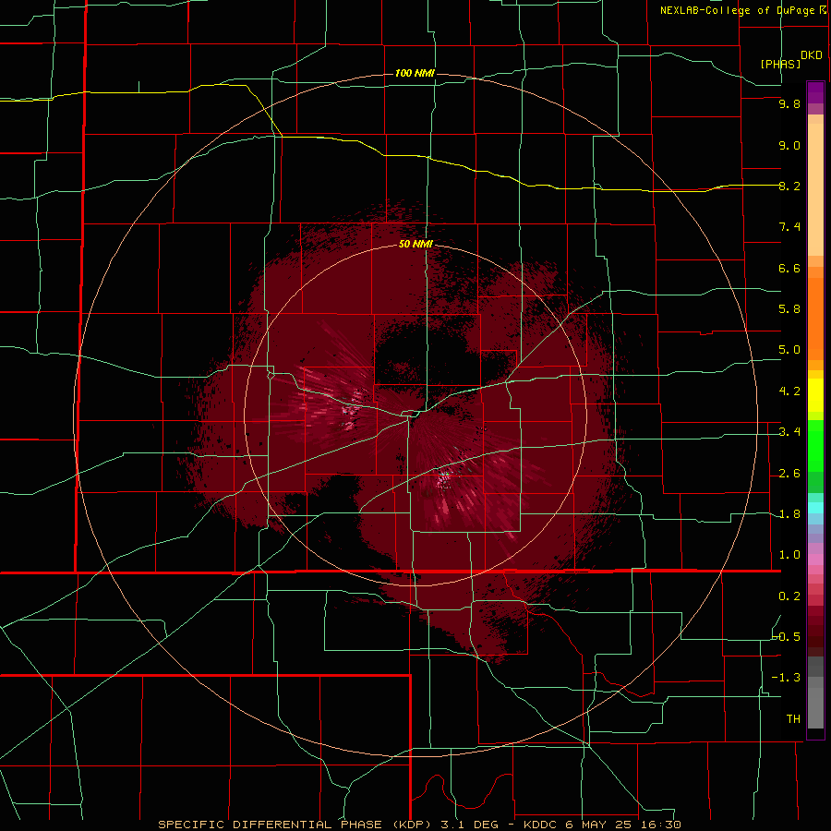Select the bright green segment of the color bar

click(x=815, y=445)
